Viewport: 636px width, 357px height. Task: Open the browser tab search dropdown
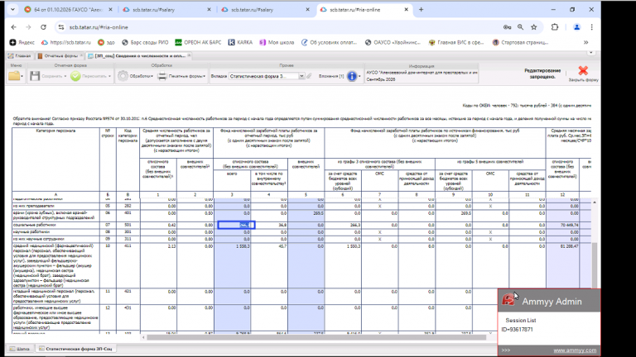[x=12, y=9]
